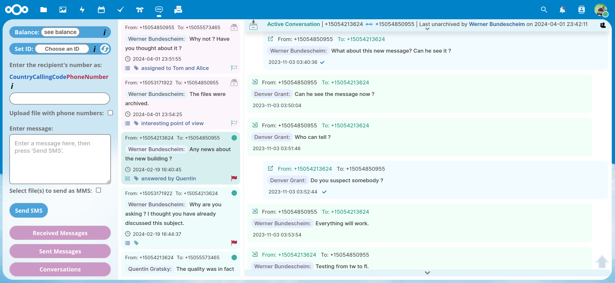Viewport: 615px width, 283px height.
Task: Click the archive icon on 'Why not' message
Action: coord(234,28)
